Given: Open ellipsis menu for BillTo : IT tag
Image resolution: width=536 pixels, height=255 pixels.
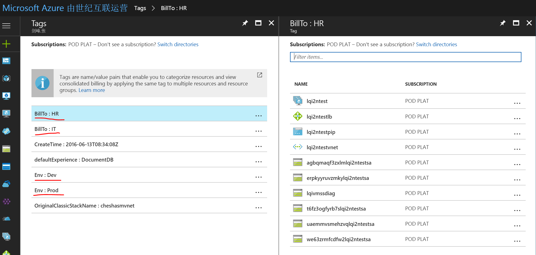Looking at the screenshot, I should point(259,131).
